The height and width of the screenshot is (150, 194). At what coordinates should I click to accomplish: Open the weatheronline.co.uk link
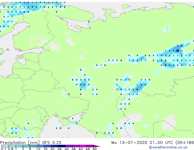(x=168, y=147)
